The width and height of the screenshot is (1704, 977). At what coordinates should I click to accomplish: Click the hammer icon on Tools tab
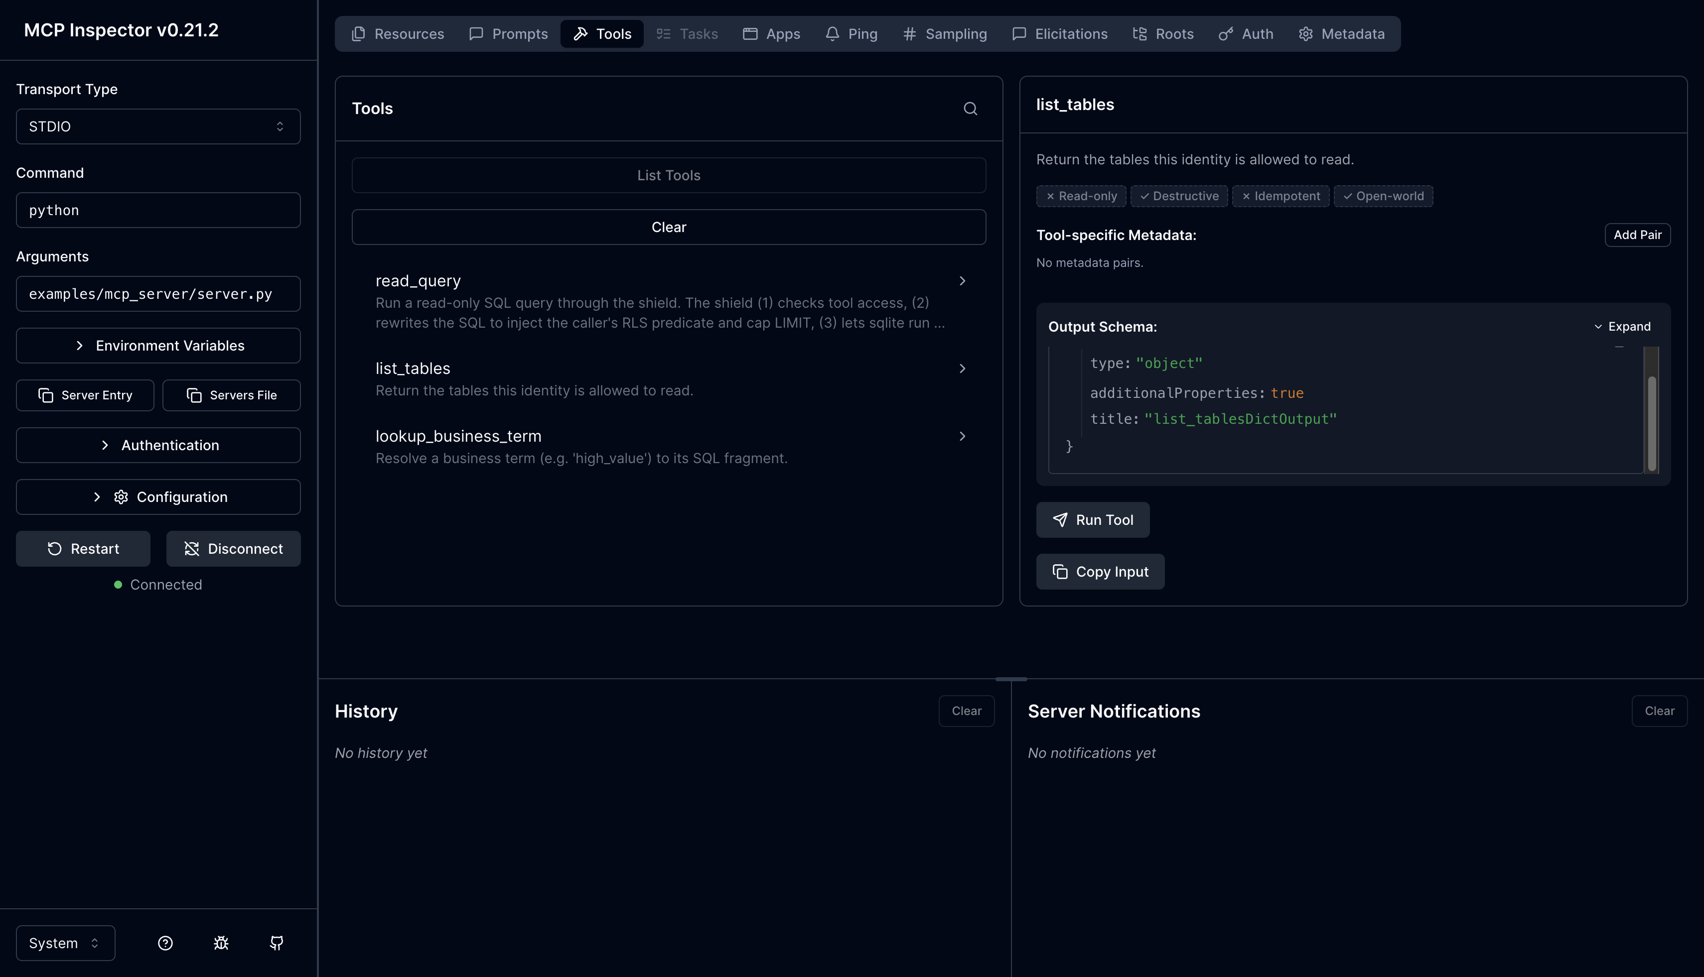click(x=581, y=33)
